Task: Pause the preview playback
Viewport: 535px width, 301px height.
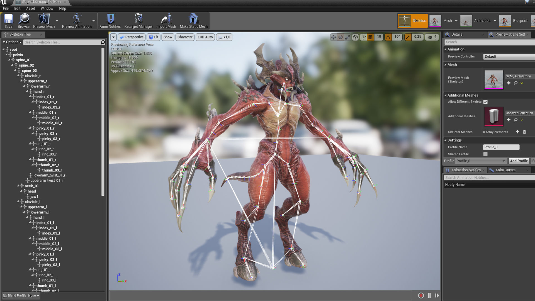Action: [429, 295]
